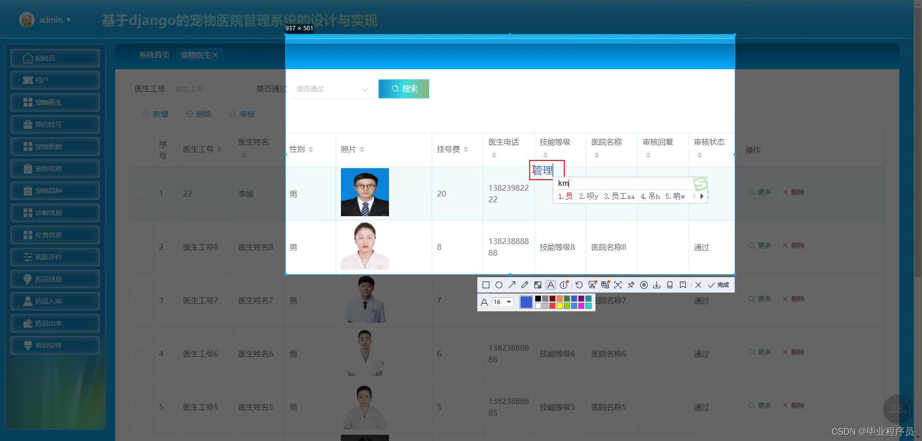Viewport: 922px width, 441px height.
Task: Click the translate icon in the screenshot toolbar
Action: [x=605, y=285]
